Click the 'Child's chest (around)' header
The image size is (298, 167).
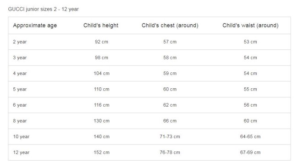click(x=170, y=26)
